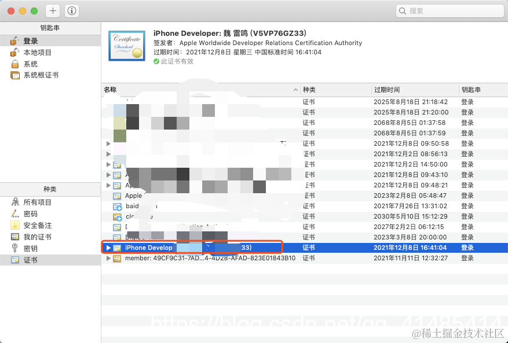This screenshot has width=508, height=343.
Task: Click the unlocked padlock icon beside 本地项目
Action: pyautogui.click(x=15, y=52)
